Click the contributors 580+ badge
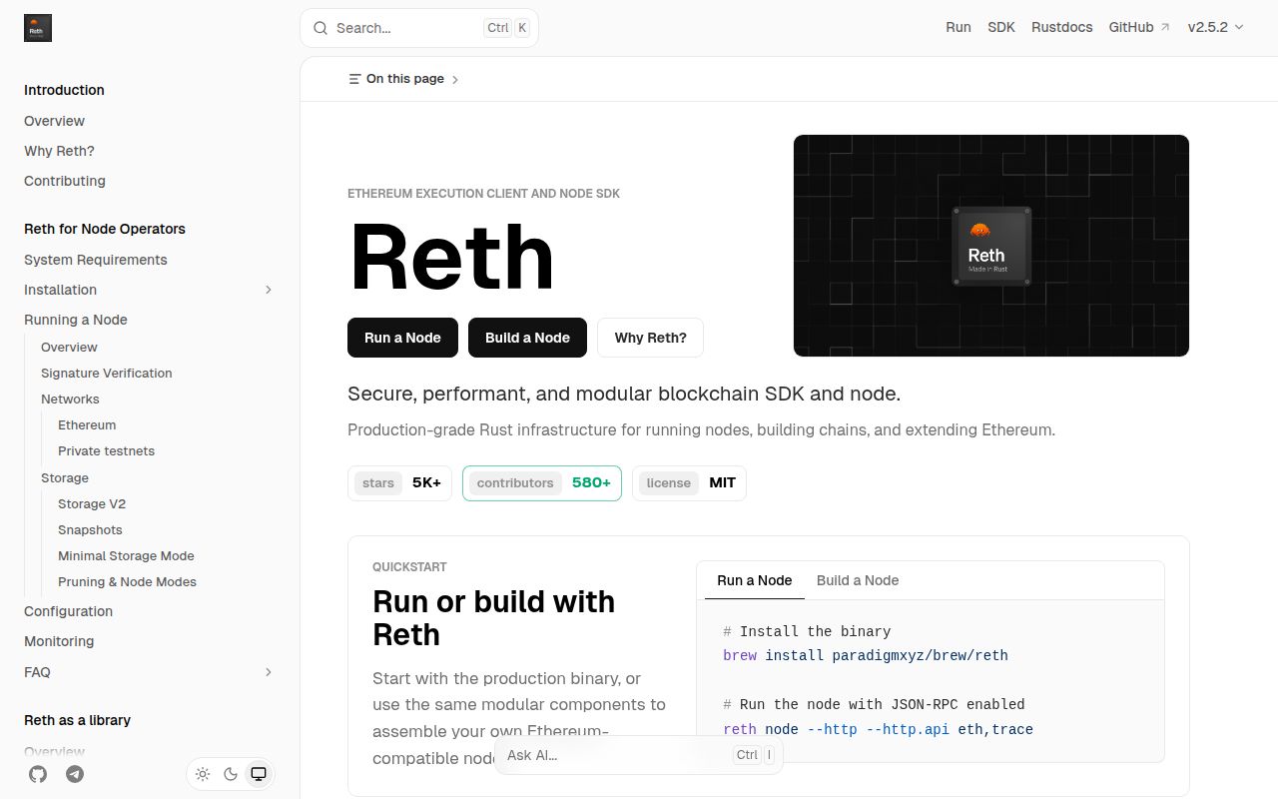This screenshot has height=799, width=1278. (542, 482)
